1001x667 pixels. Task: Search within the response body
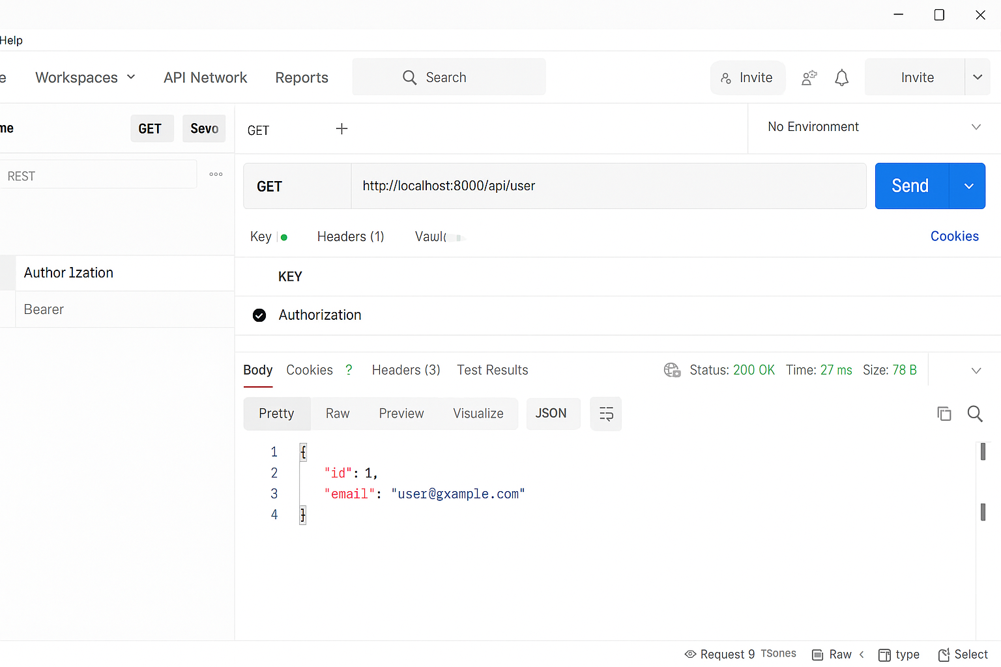[975, 414]
